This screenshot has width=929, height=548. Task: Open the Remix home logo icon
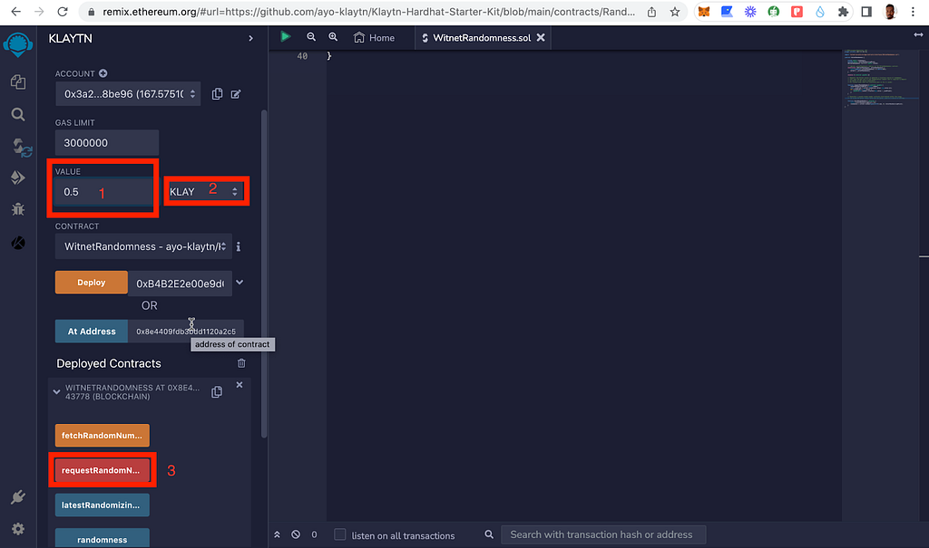[18, 44]
